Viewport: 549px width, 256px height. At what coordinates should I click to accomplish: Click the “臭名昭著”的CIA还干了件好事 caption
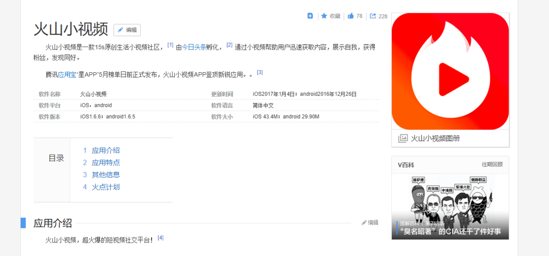point(451,231)
